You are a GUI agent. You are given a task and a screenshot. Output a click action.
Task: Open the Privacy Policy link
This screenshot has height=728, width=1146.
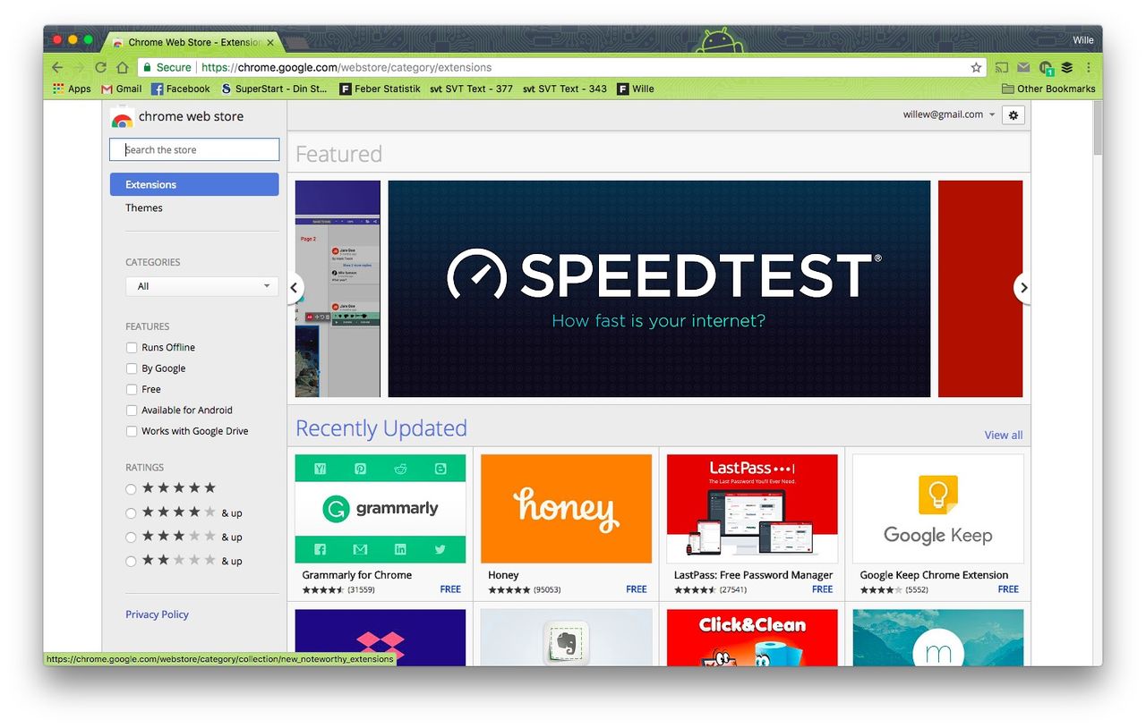[x=157, y=614]
